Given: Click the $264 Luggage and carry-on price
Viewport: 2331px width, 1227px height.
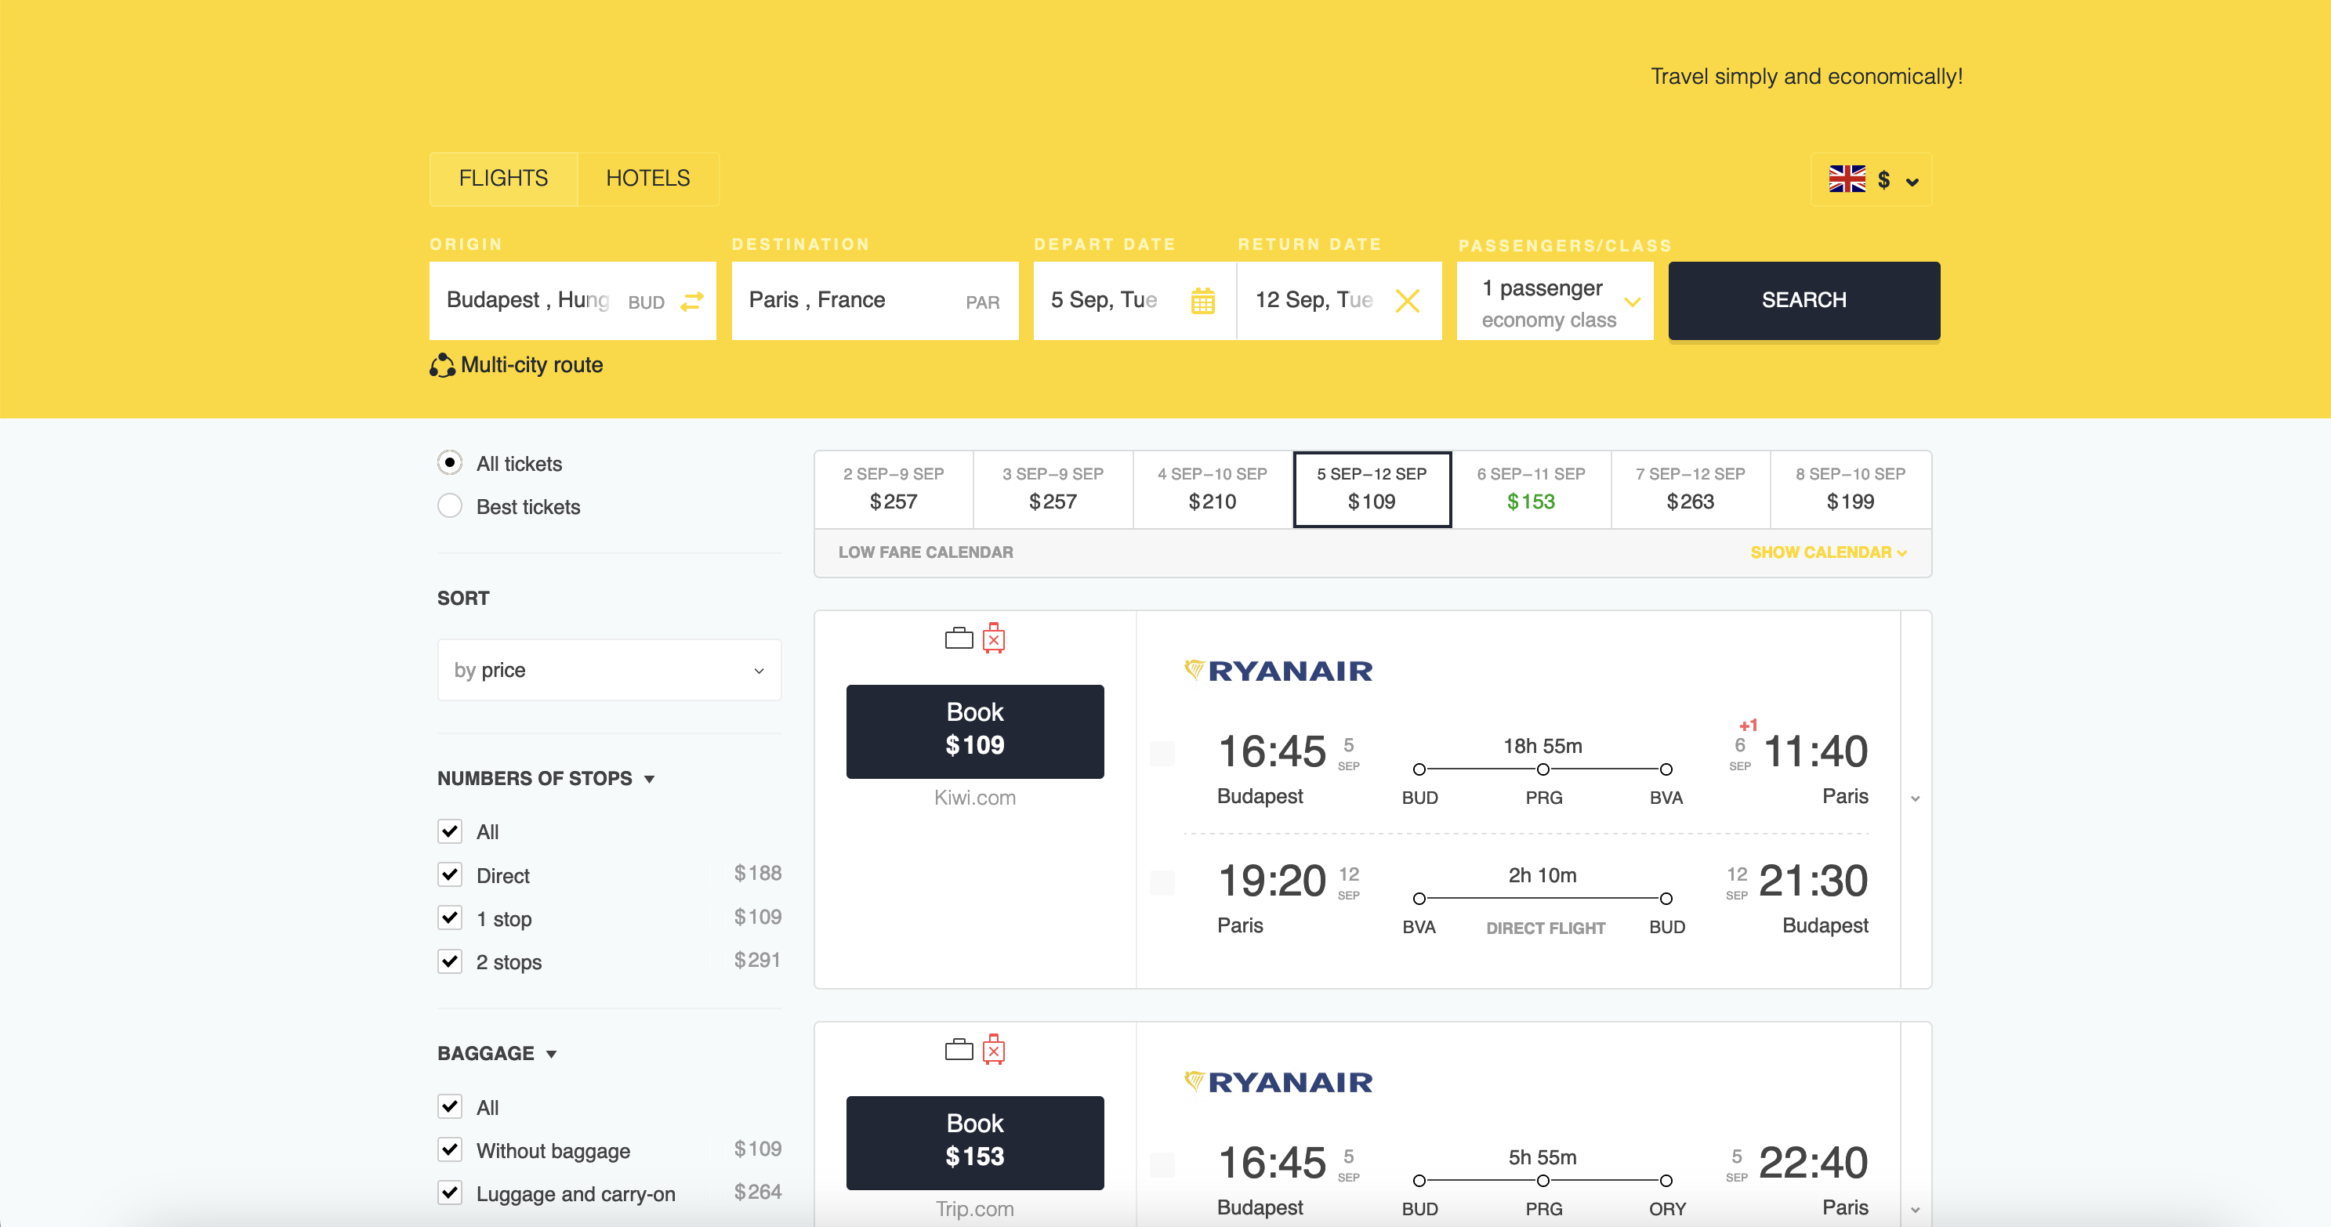Looking at the screenshot, I should (757, 1192).
